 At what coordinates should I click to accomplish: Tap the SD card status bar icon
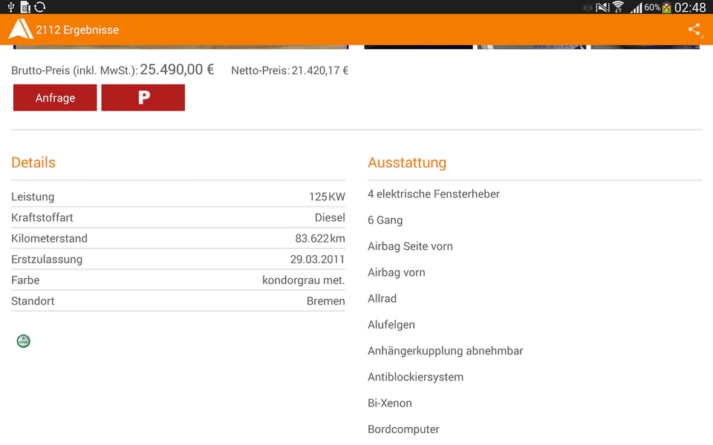25,7
